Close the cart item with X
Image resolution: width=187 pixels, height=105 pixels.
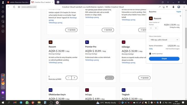(x=181, y=16)
